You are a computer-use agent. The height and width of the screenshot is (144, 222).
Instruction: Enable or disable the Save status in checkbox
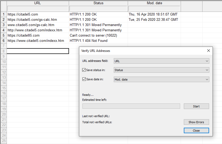84,70
